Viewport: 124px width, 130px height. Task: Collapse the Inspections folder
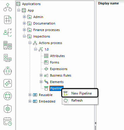click(24, 36)
